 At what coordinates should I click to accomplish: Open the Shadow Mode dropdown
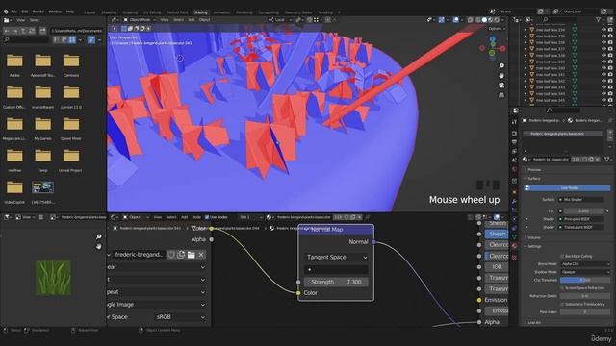[x=585, y=272]
